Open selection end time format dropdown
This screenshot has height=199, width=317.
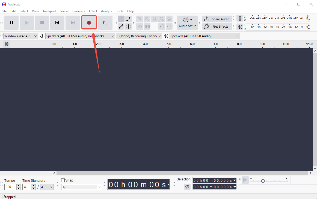coord(235,187)
